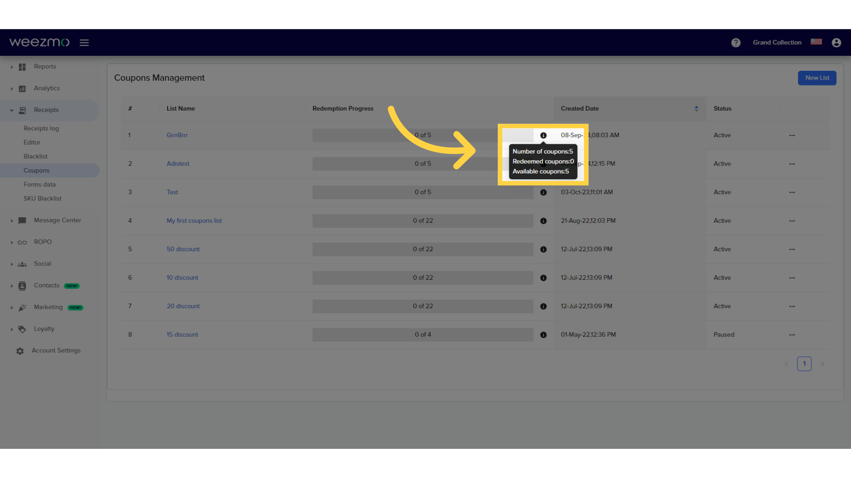The height and width of the screenshot is (478, 851).
Task: Open the Receipts section in sidebar
Action: (46, 110)
